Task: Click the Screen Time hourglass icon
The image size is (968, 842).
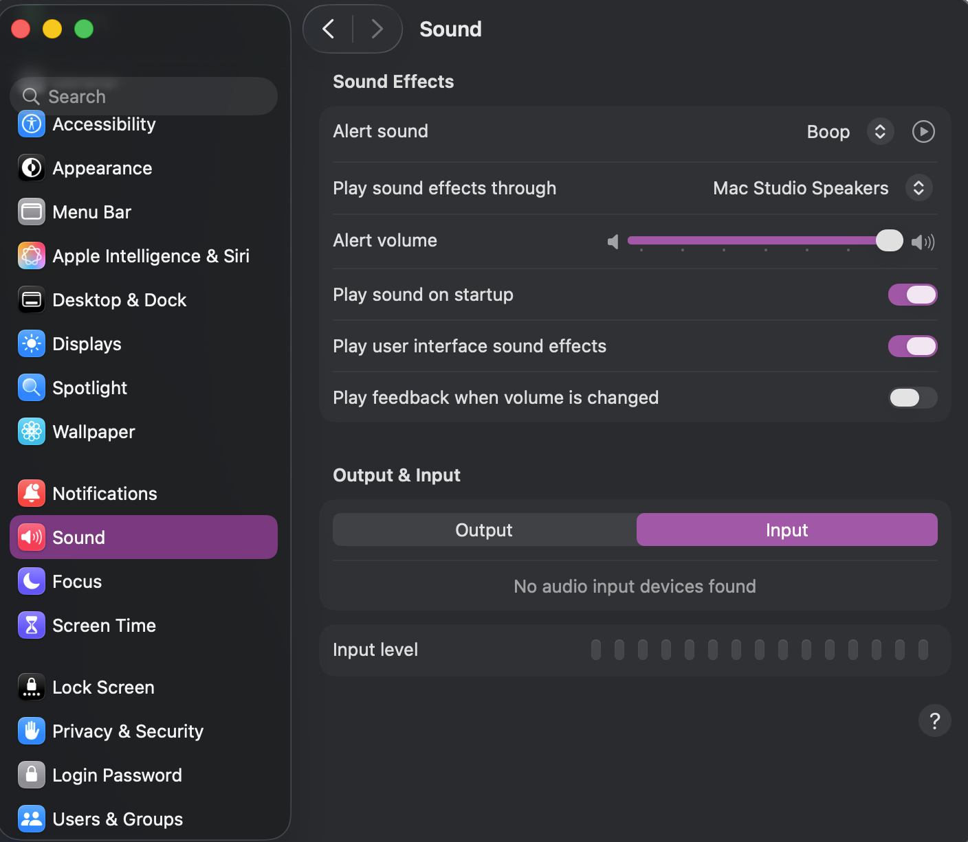Action: pos(32,626)
